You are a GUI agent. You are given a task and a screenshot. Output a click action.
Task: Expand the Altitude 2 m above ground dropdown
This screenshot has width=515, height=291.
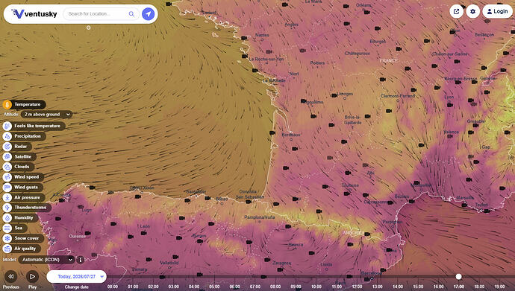point(46,114)
